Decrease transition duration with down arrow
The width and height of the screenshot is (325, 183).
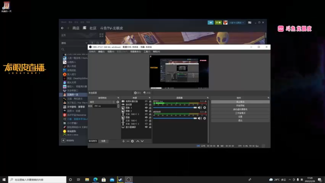click(118, 107)
